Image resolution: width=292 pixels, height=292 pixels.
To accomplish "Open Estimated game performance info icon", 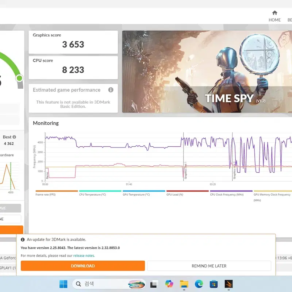I will [111, 90].
